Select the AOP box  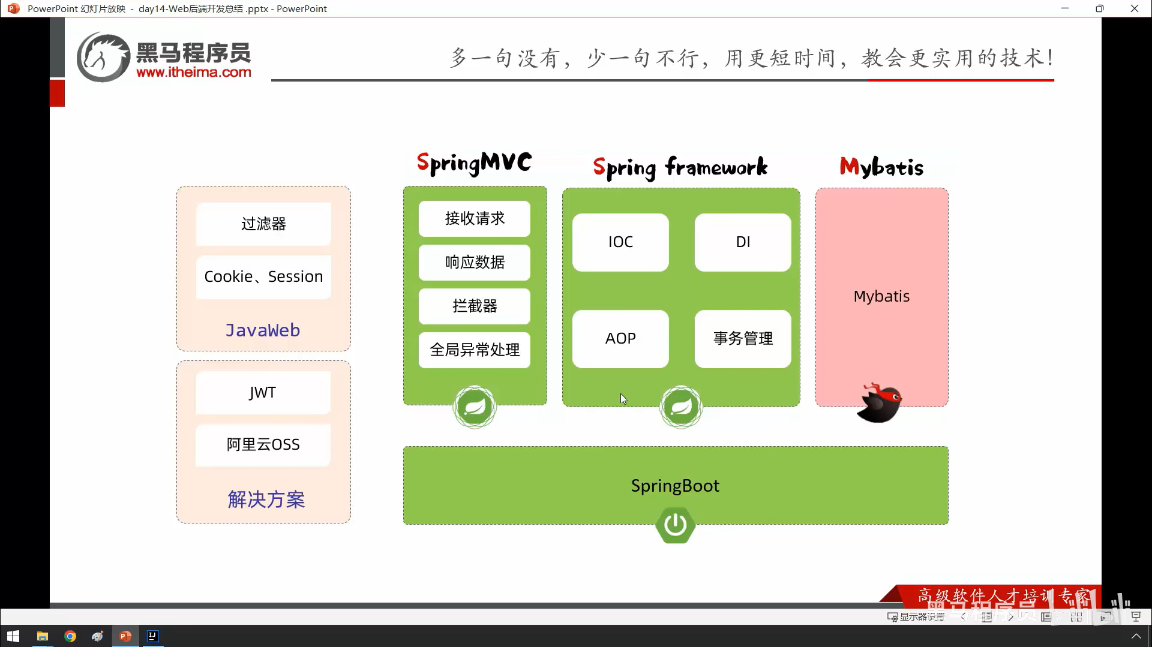click(x=620, y=339)
